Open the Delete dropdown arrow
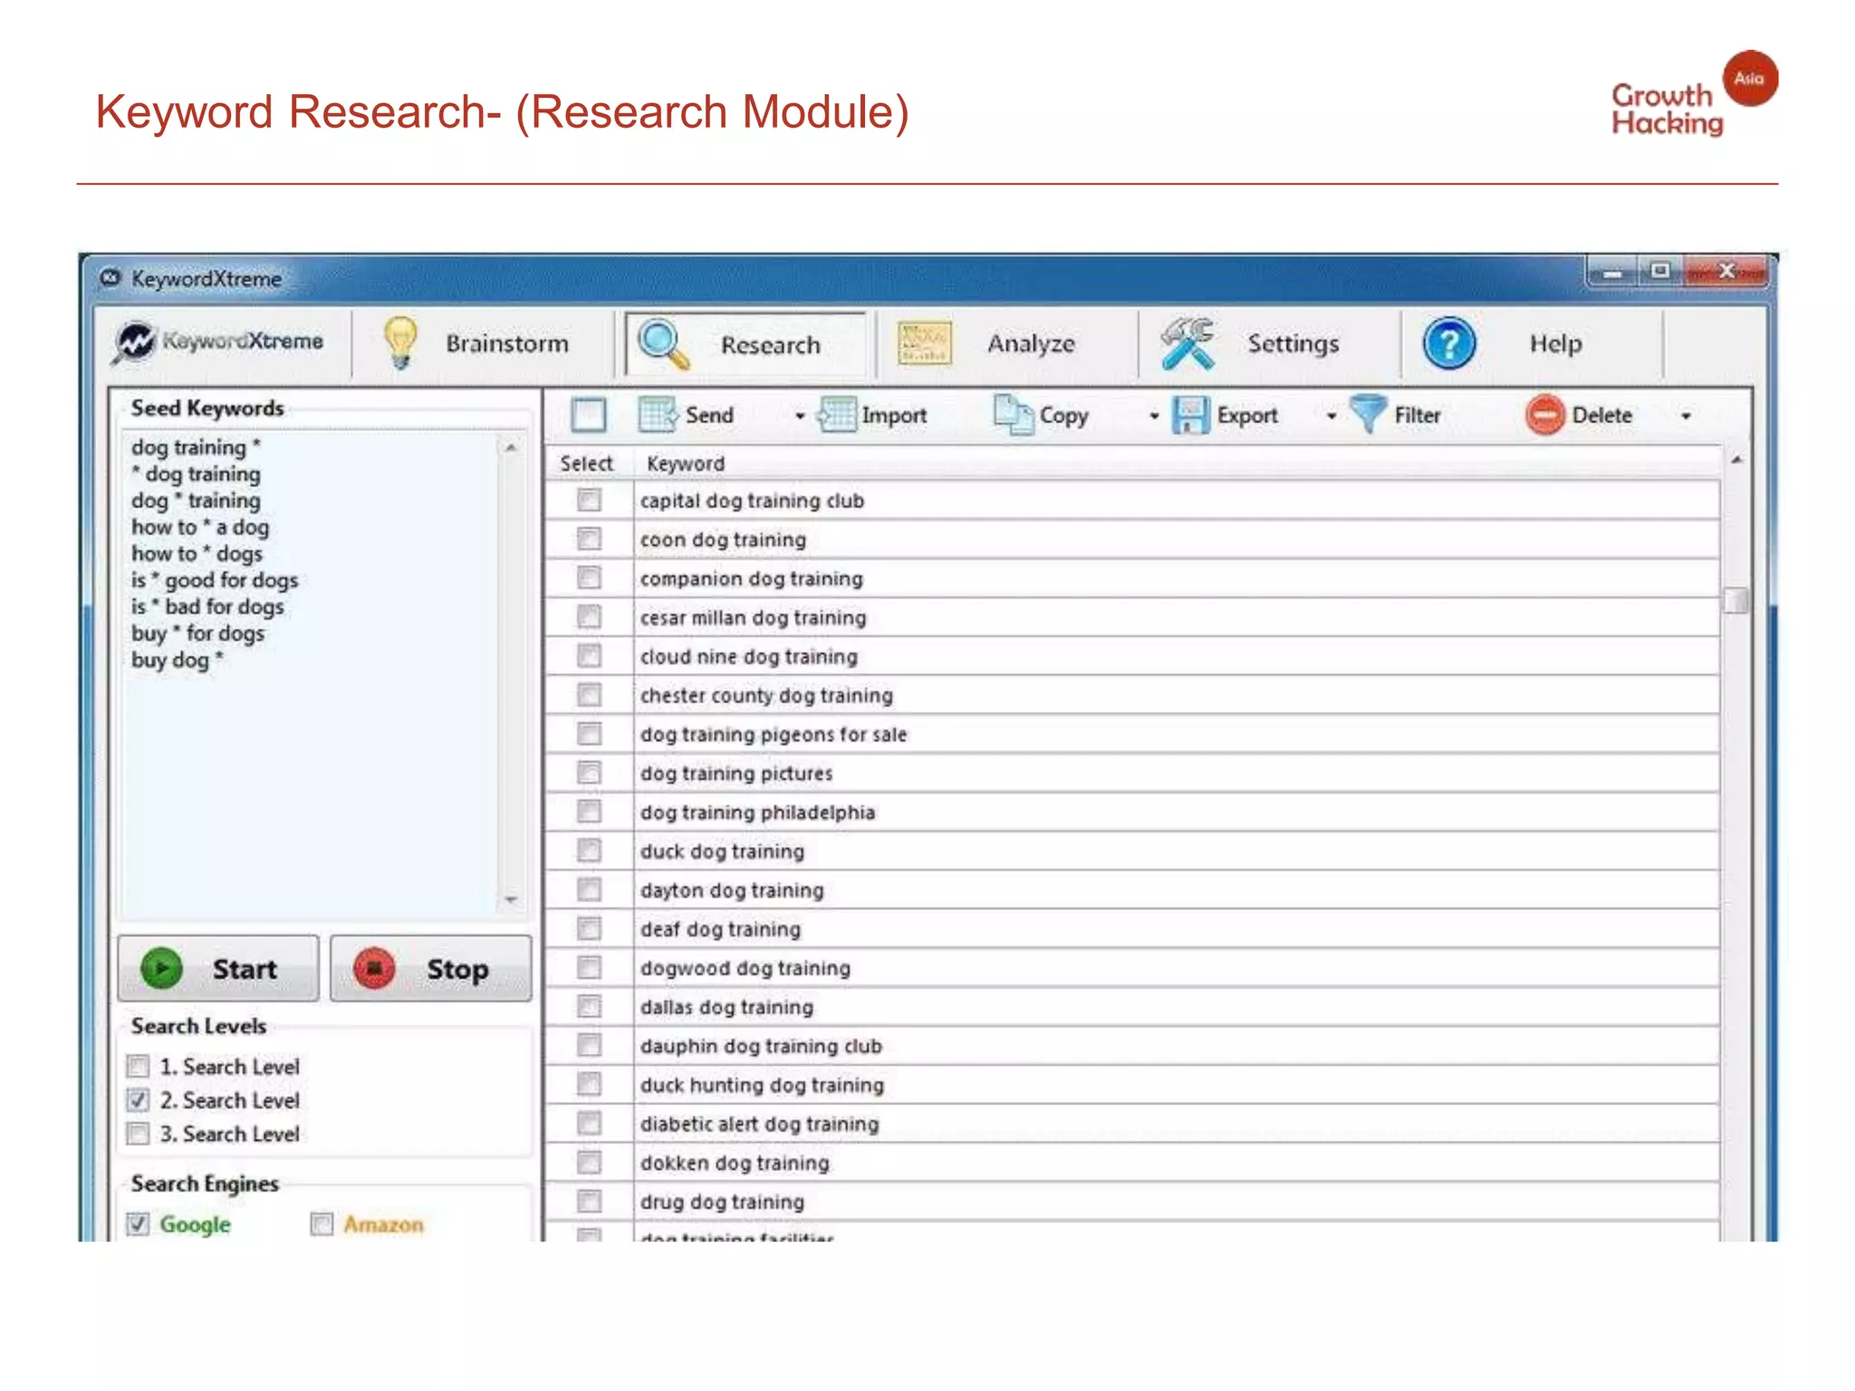This screenshot has height=1391, width=1855. click(1686, 416)
